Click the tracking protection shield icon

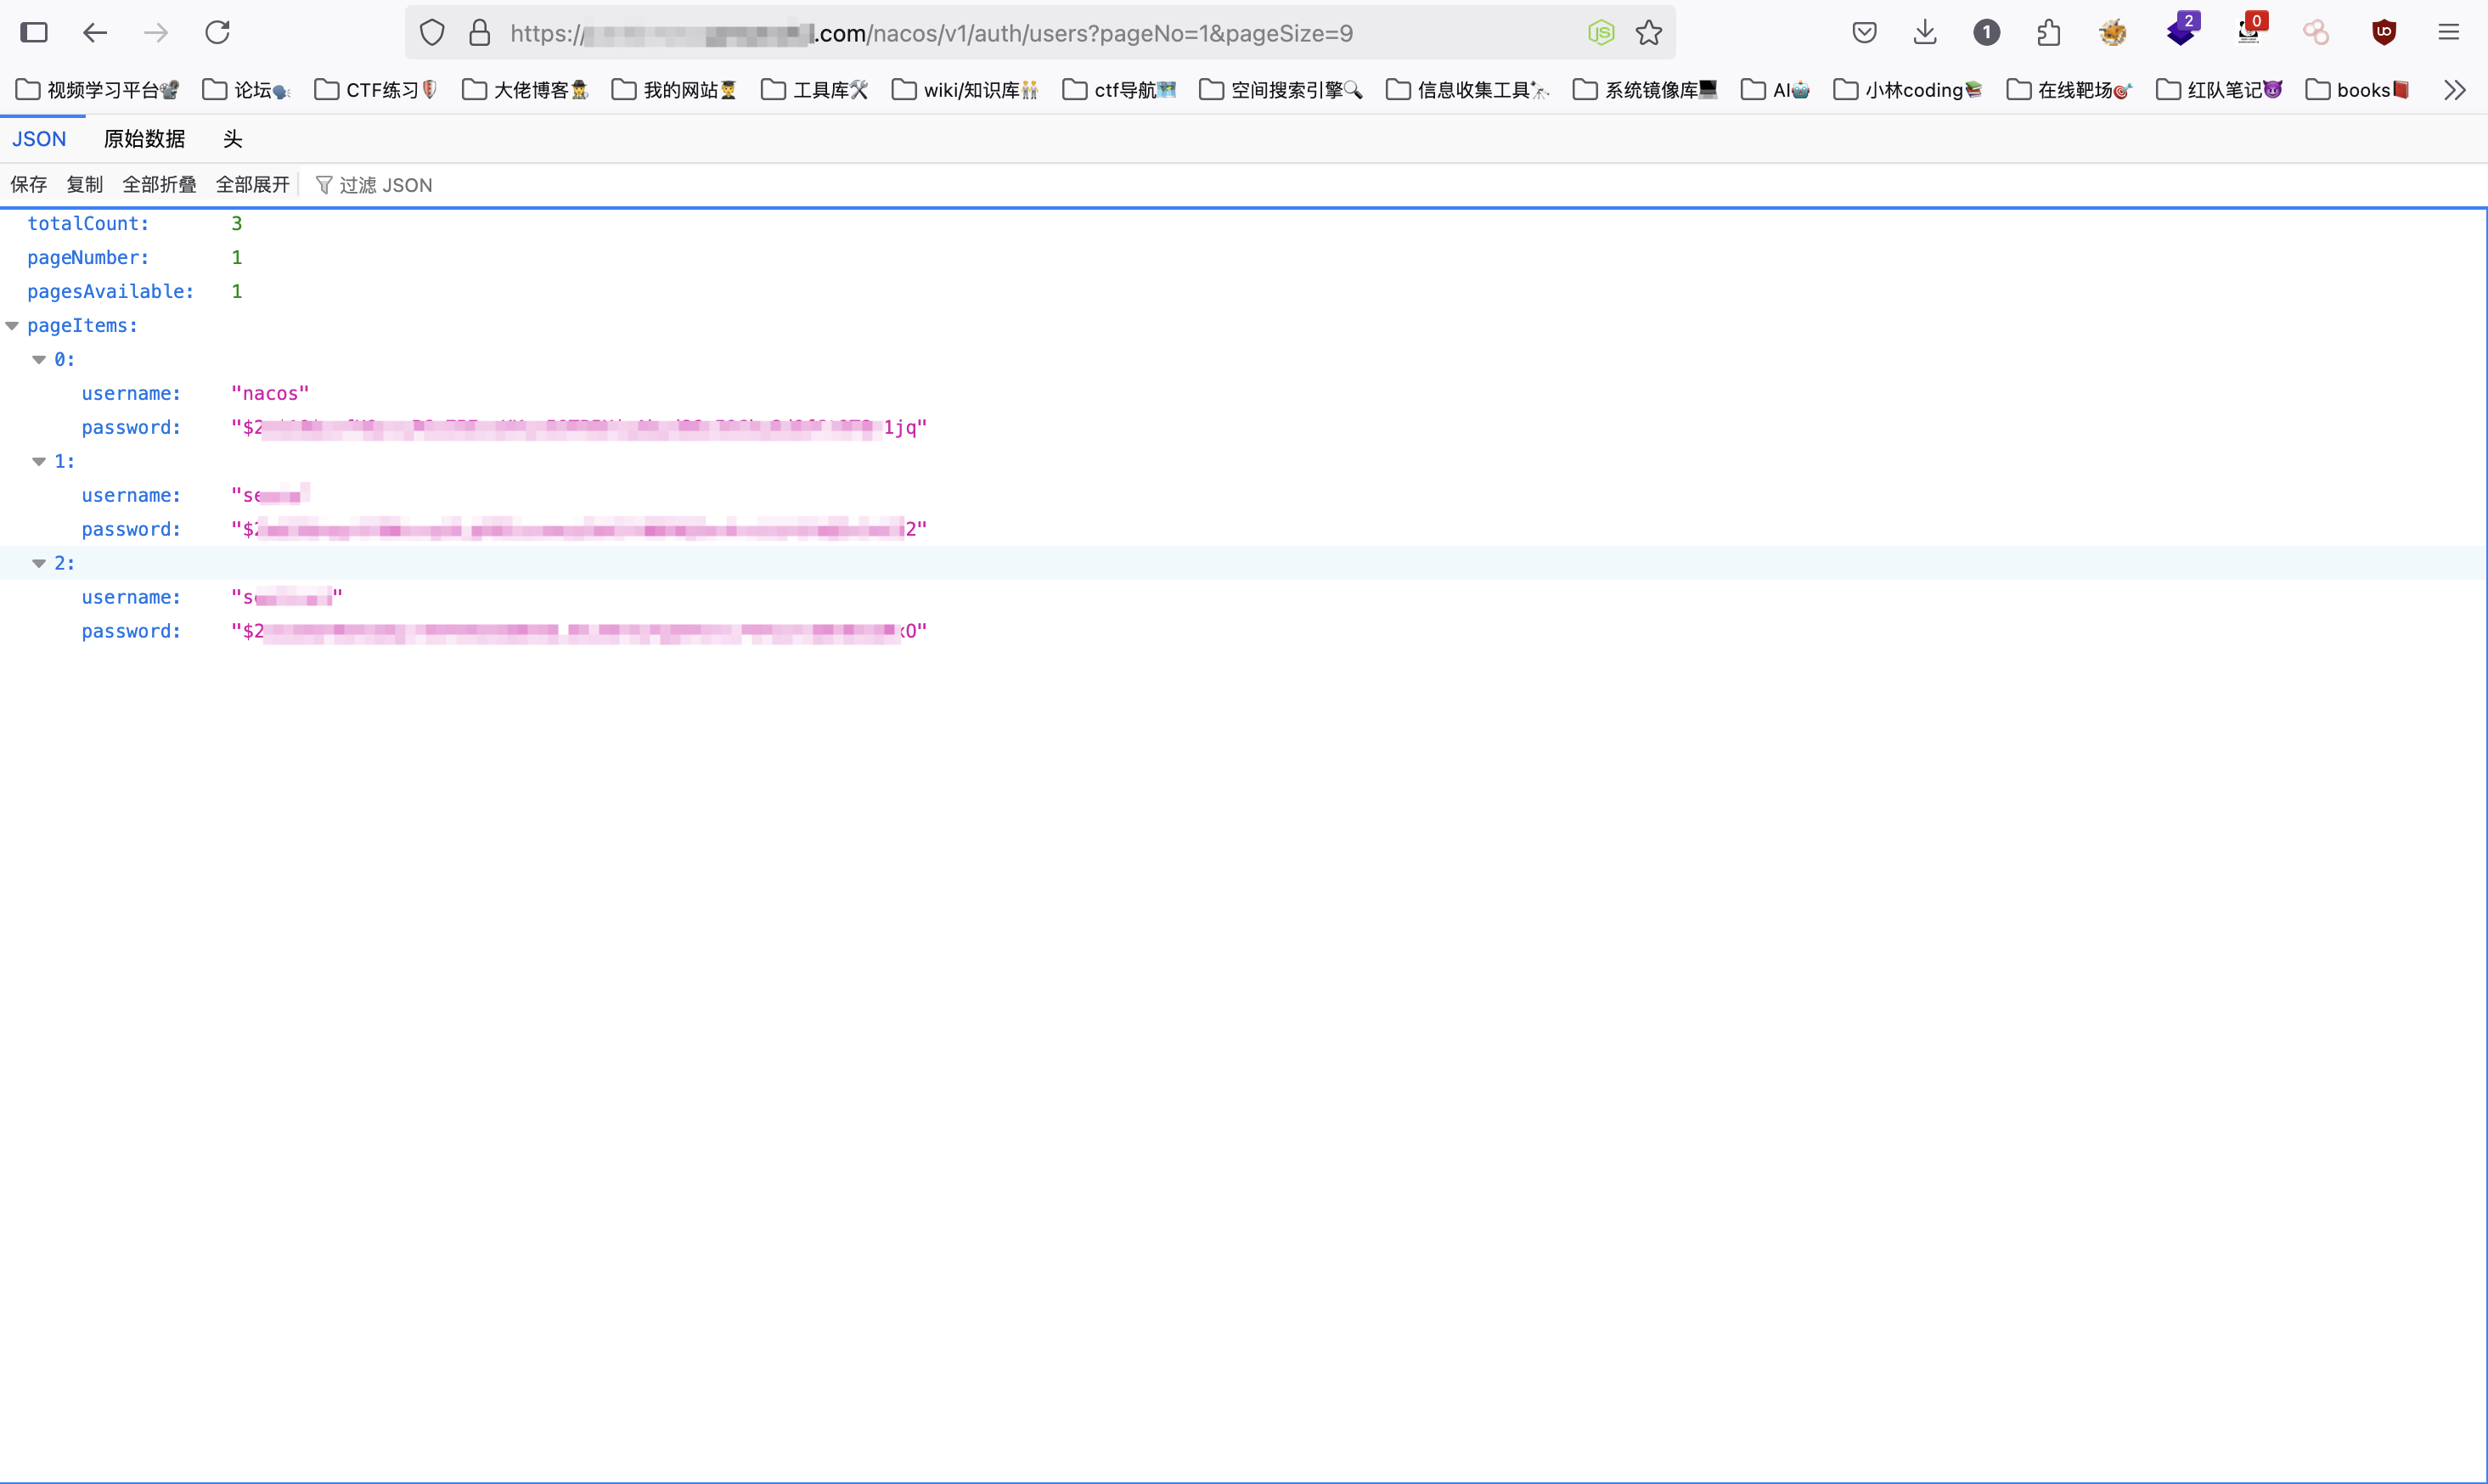(432, 33)
